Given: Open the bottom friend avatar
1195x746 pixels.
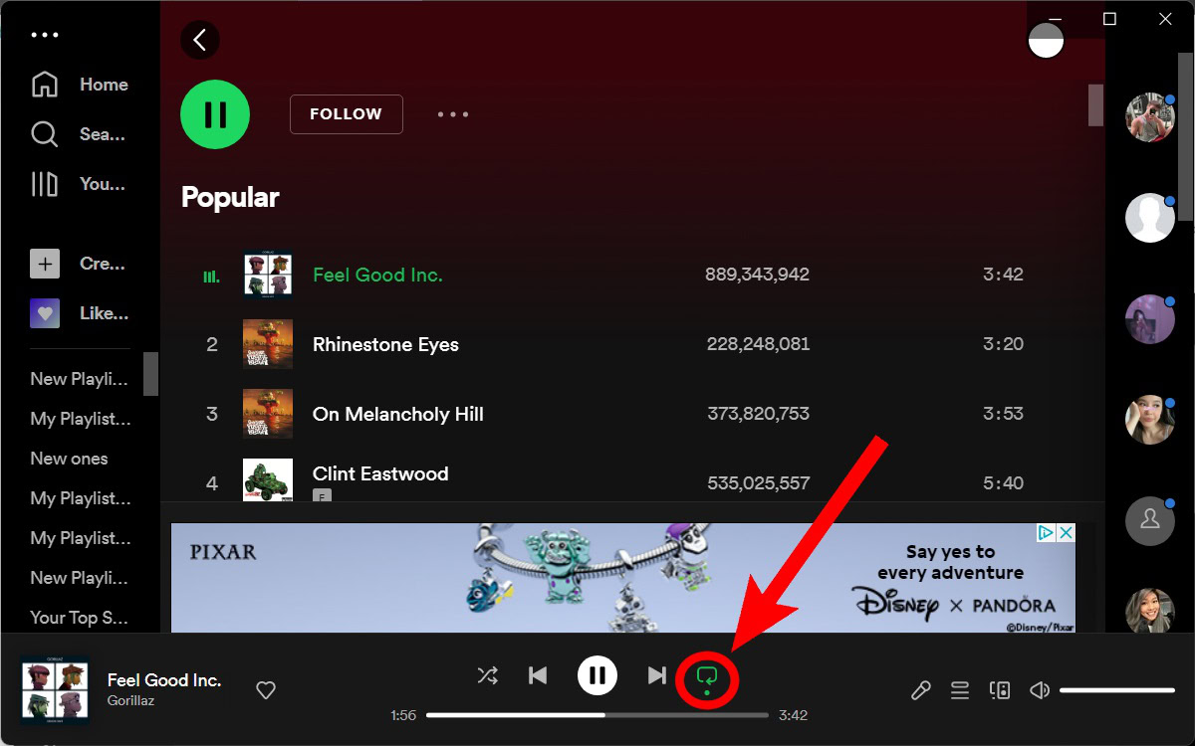Looking at the screenshot, I should click(1150, 610).
